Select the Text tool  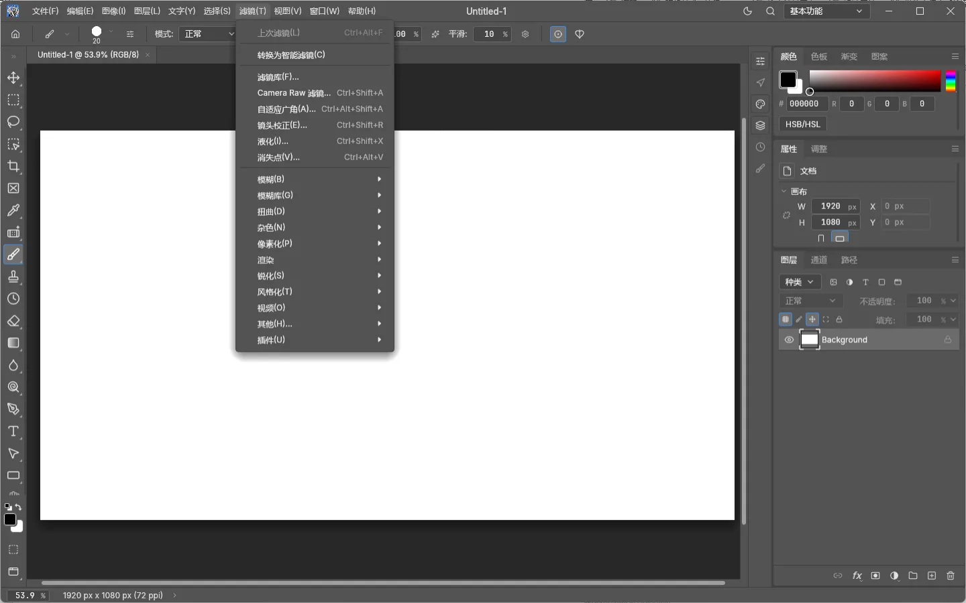point(13,431)
